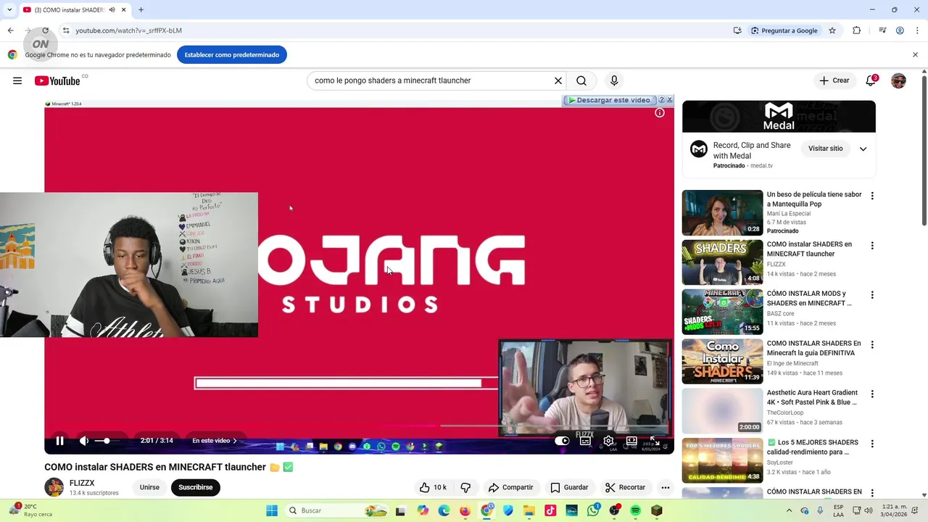Open Windows Start menu
This screenshot has height=522, width=928.
(x=272, y=510)
